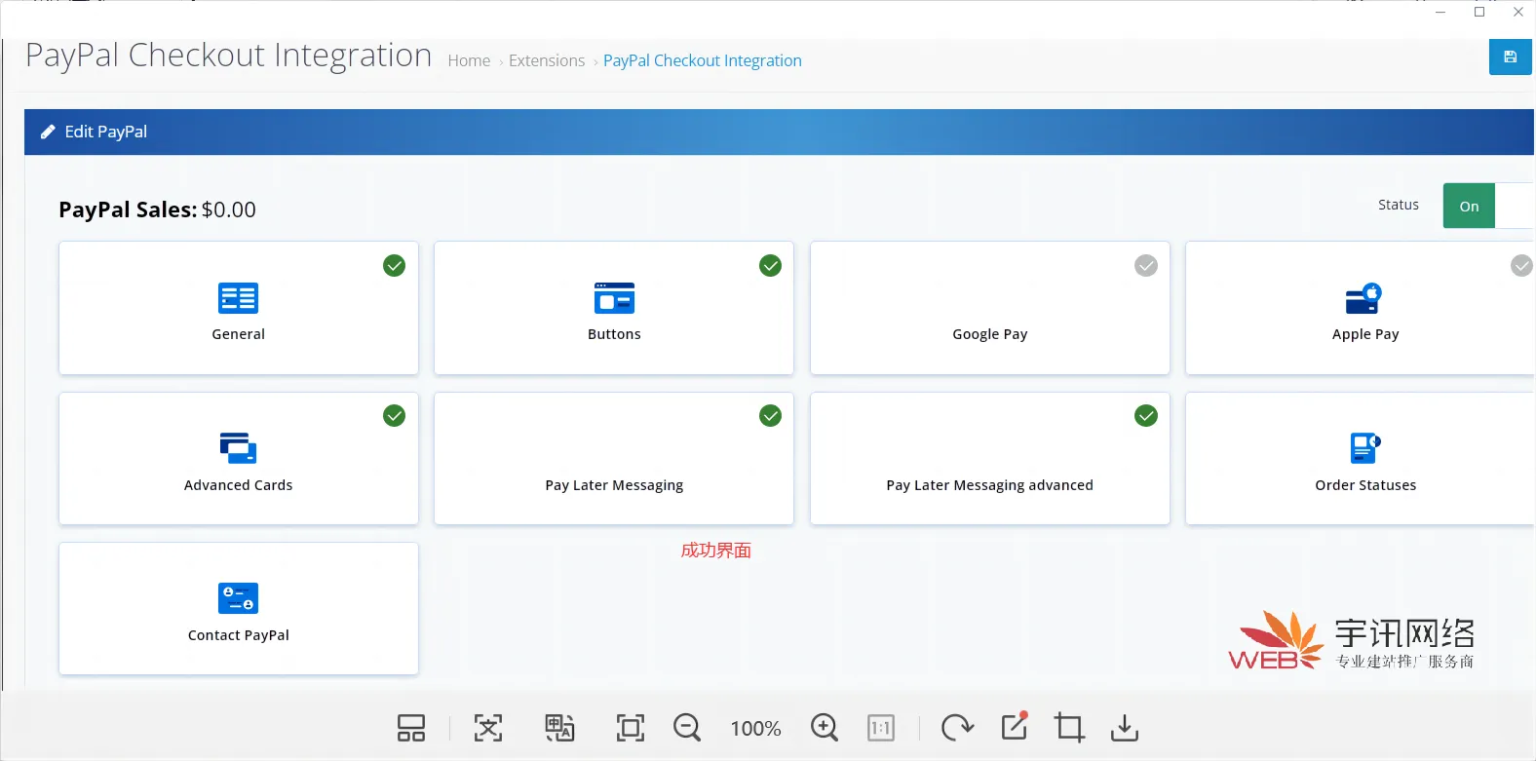Click the green check on Buttons card
Viewport: 1536px width, 761px height.
pos(770,266)
